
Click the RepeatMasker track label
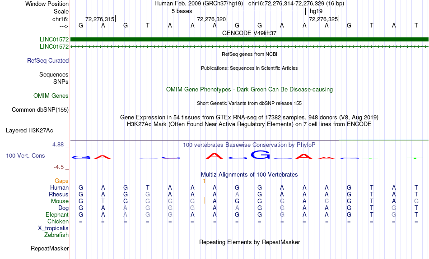click(x=50, y=249)
